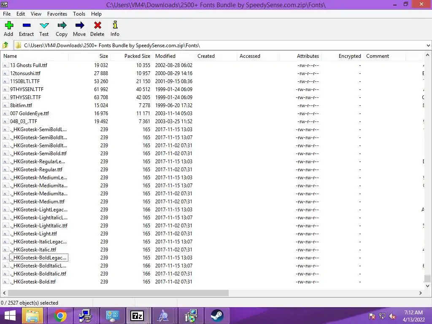Go up one folder level icon

pyautogui.click(x=5, y=45)
